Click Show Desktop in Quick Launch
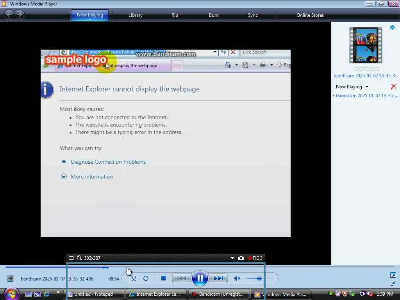Screen dimensions: 400x300 tap(28, 294)
